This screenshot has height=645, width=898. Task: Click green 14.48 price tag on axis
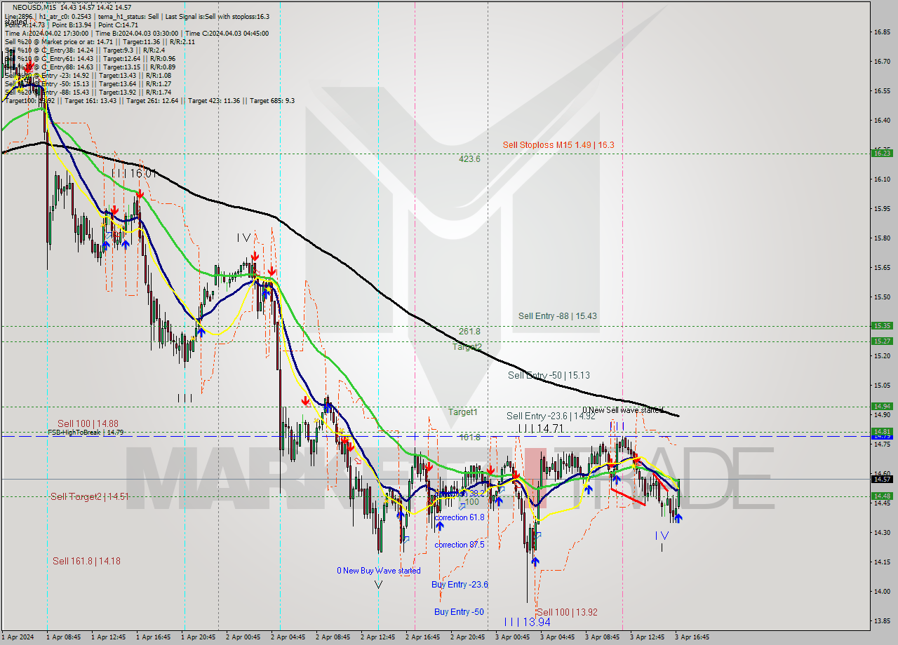[882, 496]
